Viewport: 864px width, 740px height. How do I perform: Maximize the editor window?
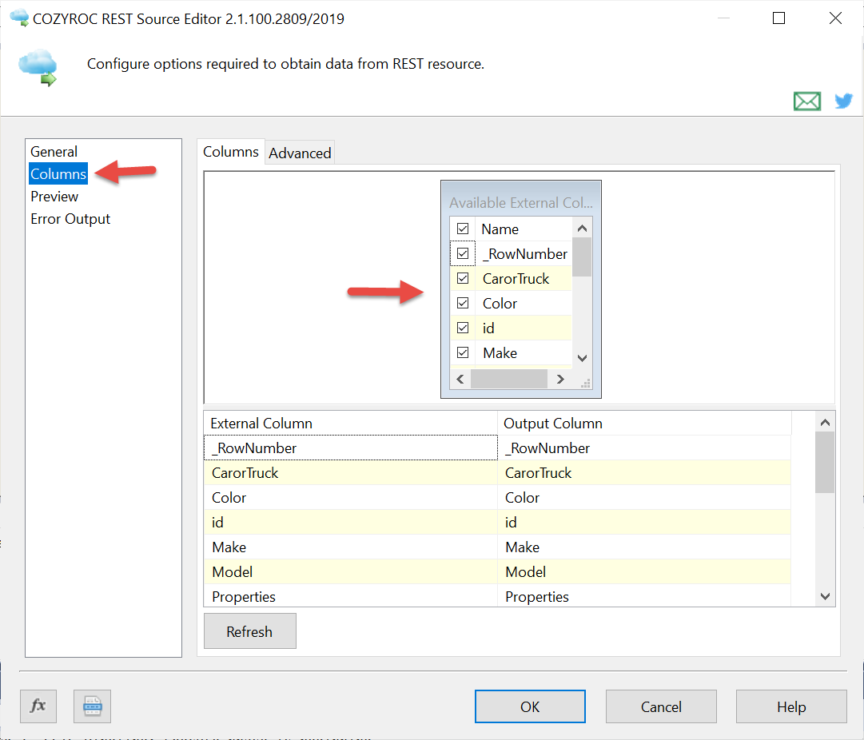[778, 18]
